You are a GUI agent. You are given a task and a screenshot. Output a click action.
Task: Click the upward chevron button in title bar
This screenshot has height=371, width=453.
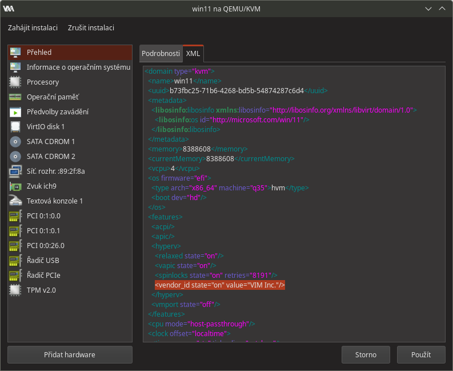coord(442,9)
